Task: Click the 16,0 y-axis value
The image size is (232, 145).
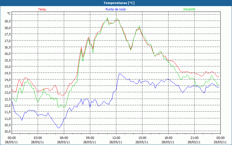Action: coord(8,54)
